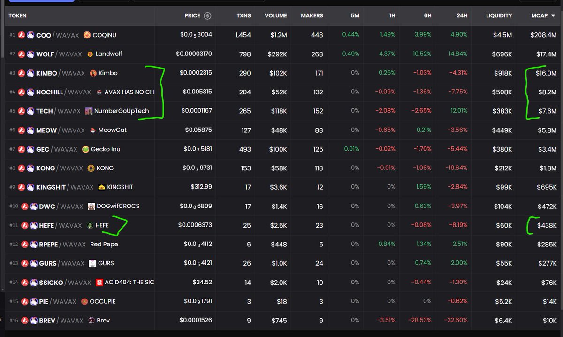The image size is (563, 337).
Task: Click the green HEFE token icon
Action: [x=89, y=225]
